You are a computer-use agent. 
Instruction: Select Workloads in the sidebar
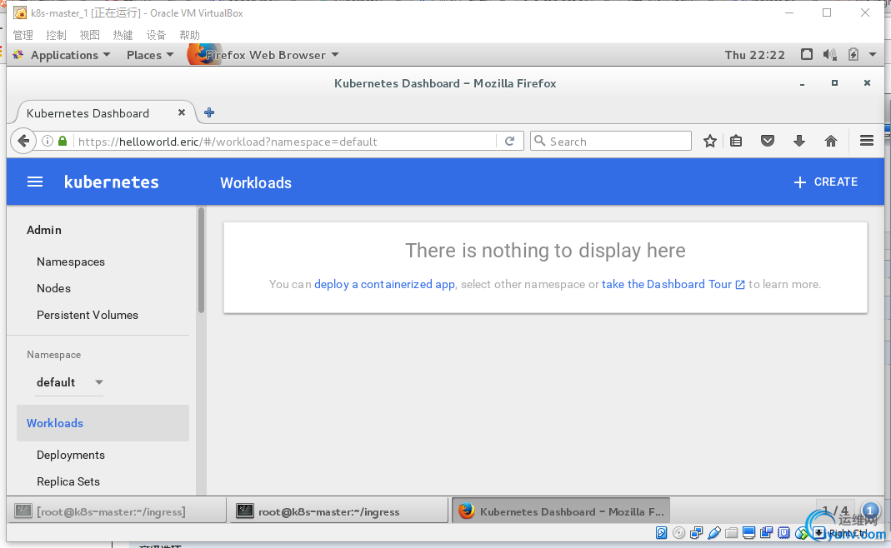(103, 423)
